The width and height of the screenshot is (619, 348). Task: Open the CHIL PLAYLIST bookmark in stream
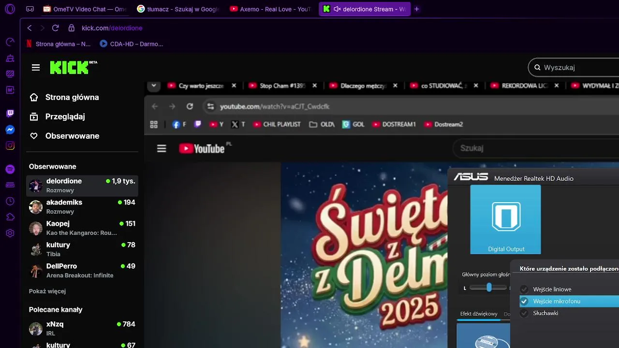(x=276, y=124)
